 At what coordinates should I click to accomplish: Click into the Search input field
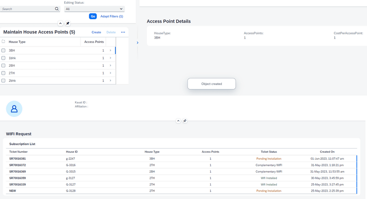click(26, 9)
